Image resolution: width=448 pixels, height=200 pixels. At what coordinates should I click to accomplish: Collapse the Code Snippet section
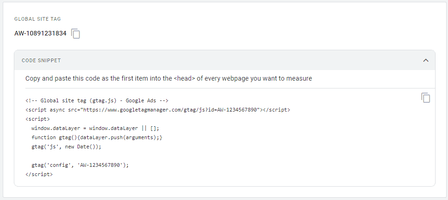(x=426, y=60)
